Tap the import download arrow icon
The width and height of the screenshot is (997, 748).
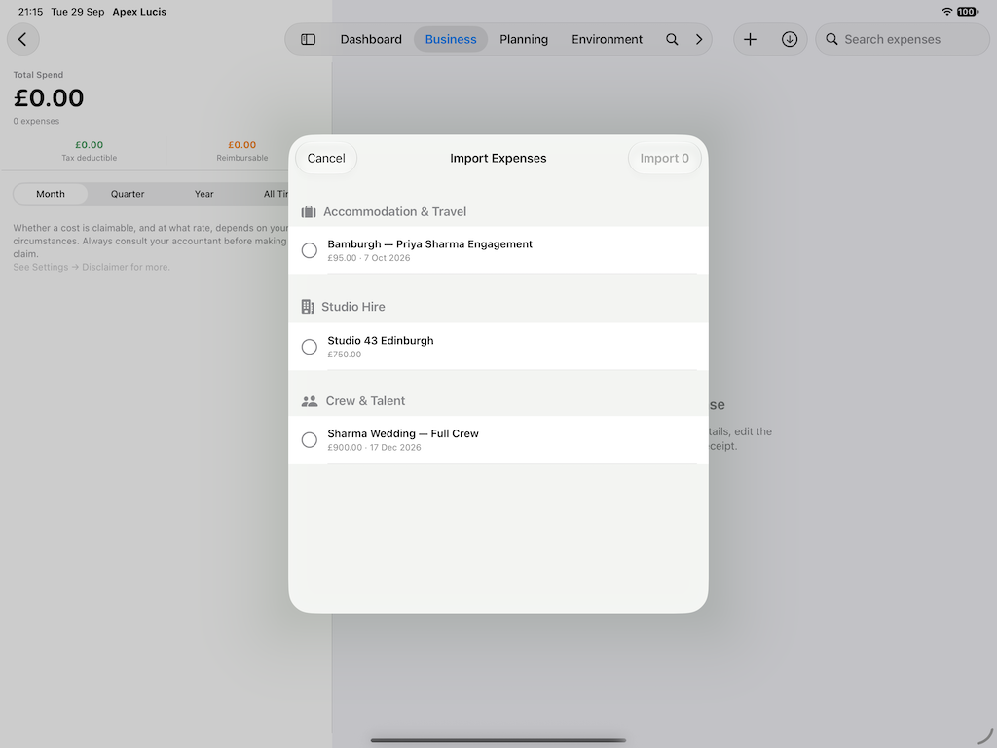[x=789, y=39]
